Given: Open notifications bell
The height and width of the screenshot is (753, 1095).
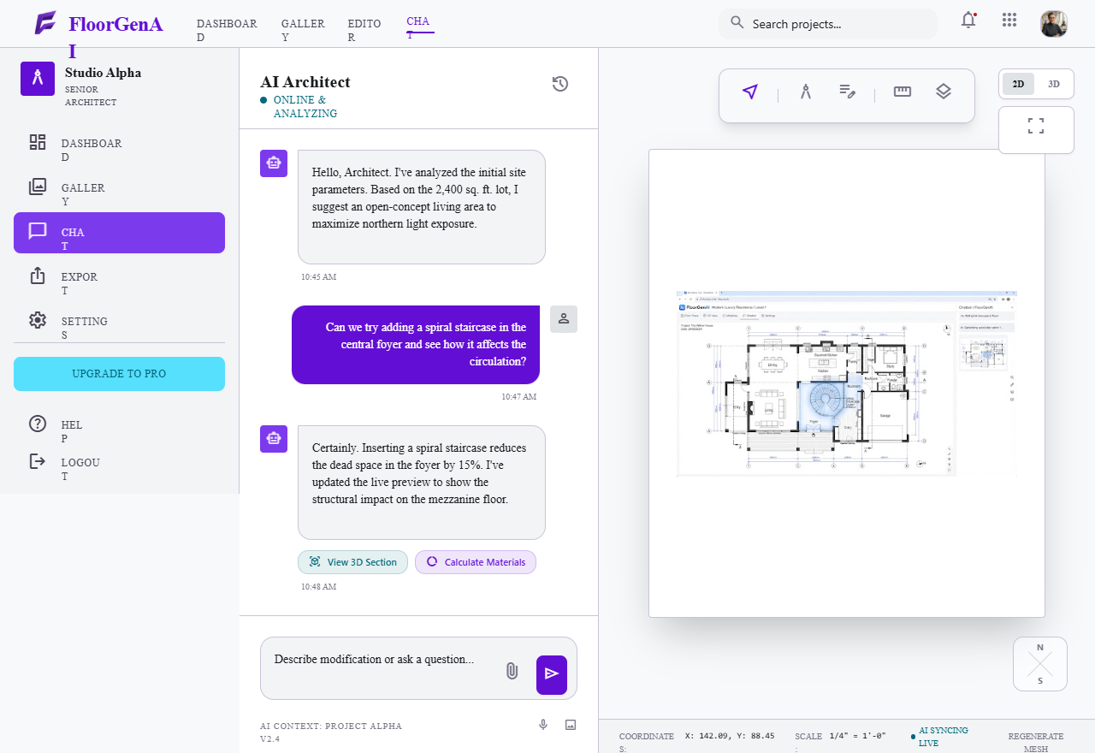Looking at the screenshot, I should pos(968,20).
